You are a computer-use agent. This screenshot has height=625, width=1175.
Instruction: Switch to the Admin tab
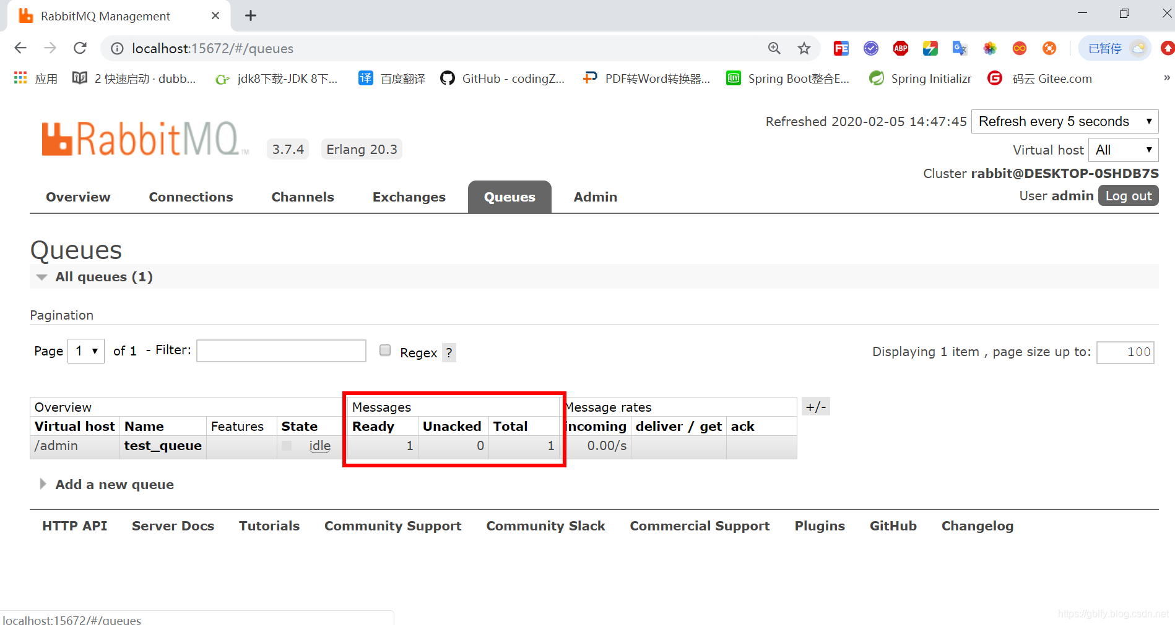coord(596,197)
